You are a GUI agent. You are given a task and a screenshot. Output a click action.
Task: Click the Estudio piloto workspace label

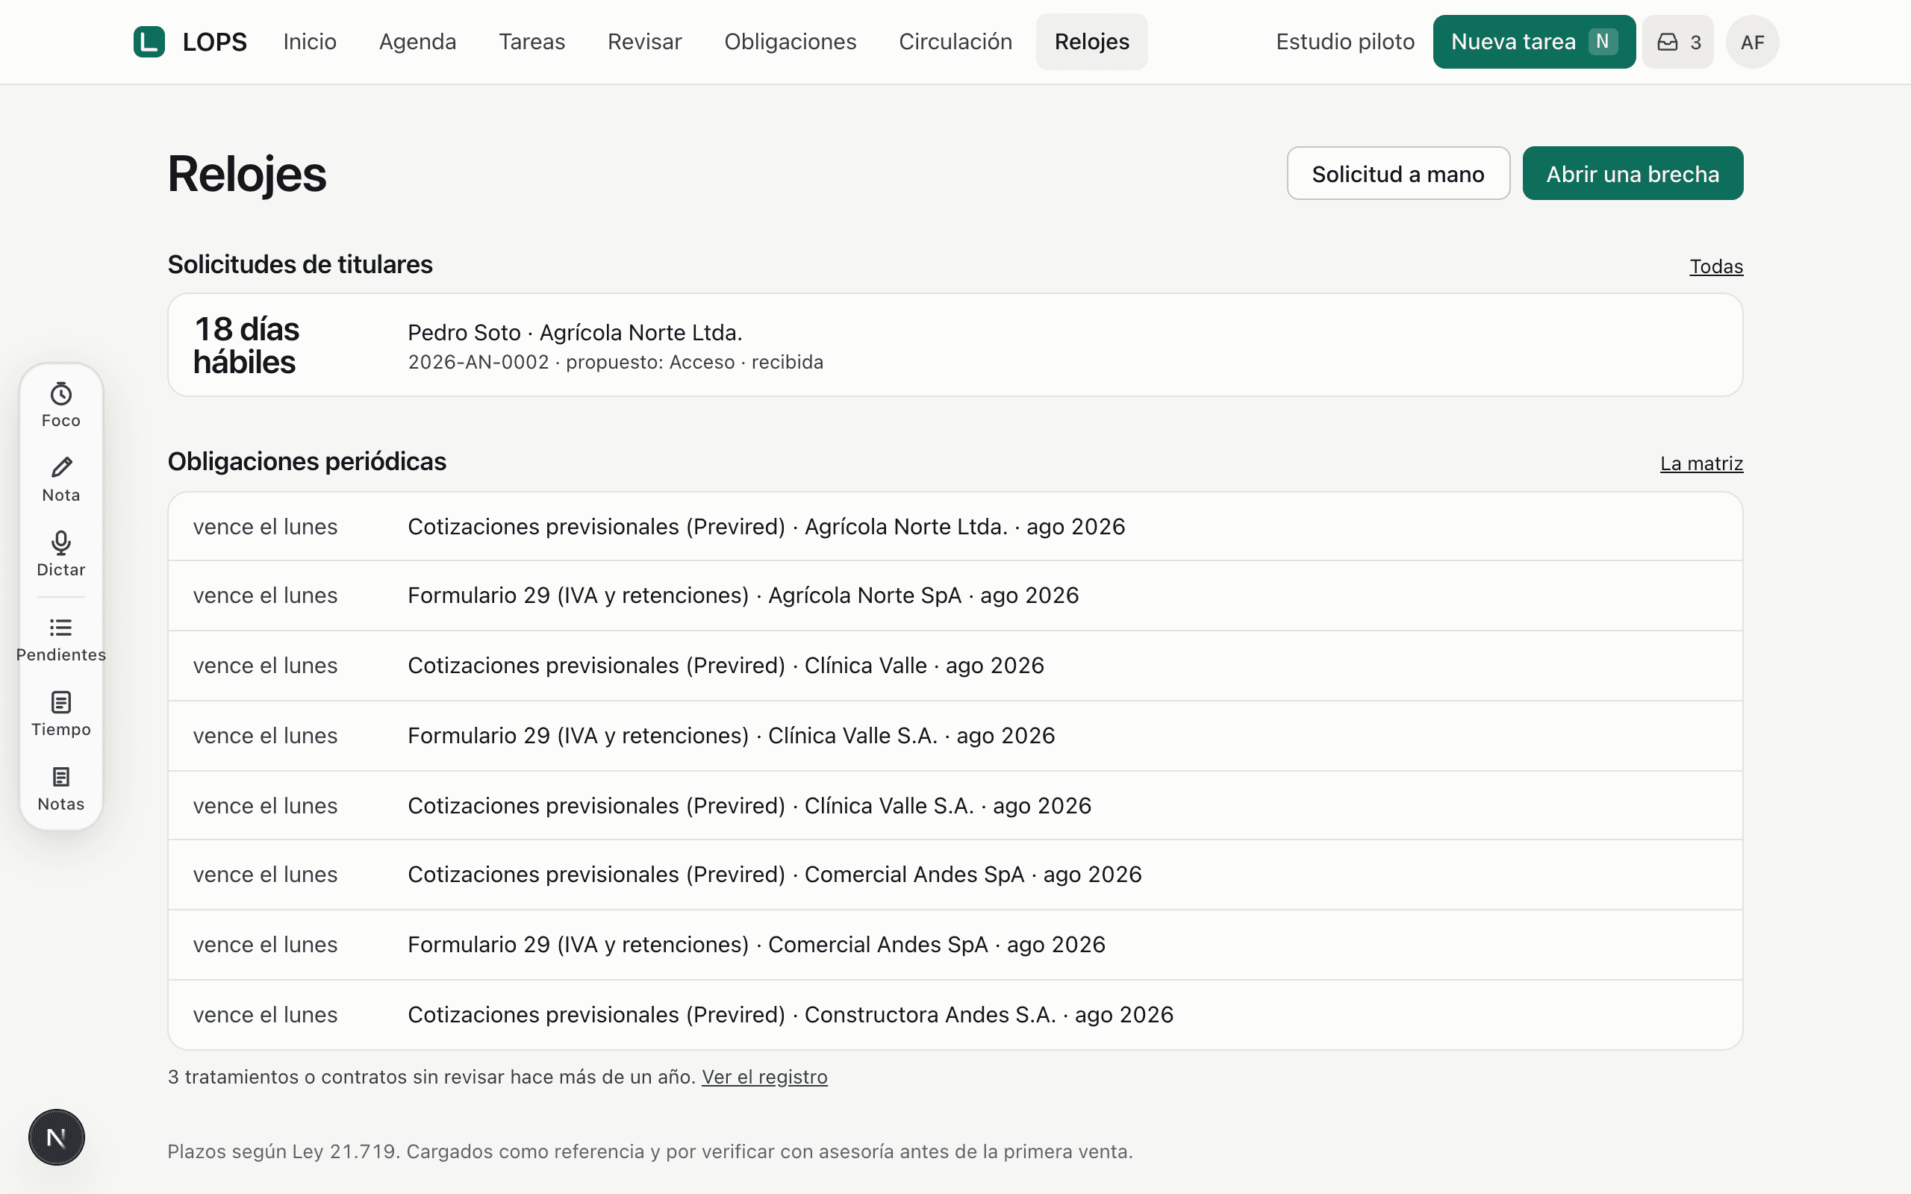coord(1345,42)
